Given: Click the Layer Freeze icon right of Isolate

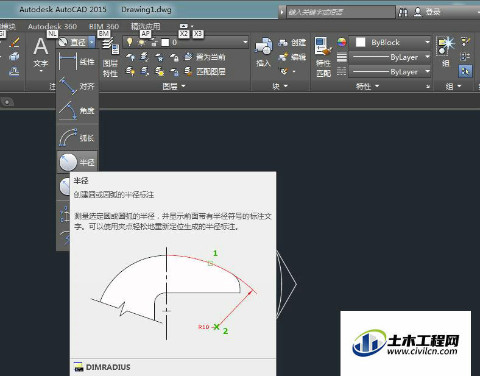Looking at the screenshot, I should pyautogui.click(x=159, y=57).
